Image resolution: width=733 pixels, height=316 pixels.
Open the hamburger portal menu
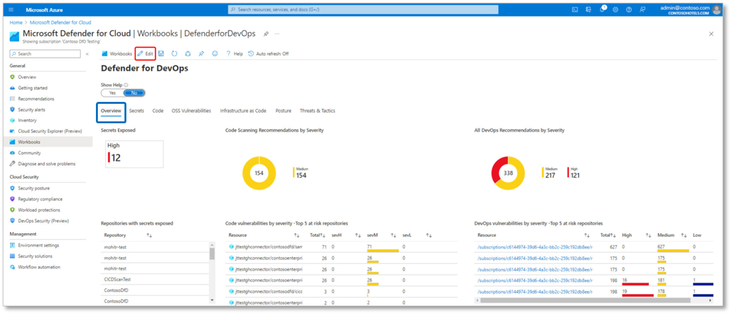(10, 10)
